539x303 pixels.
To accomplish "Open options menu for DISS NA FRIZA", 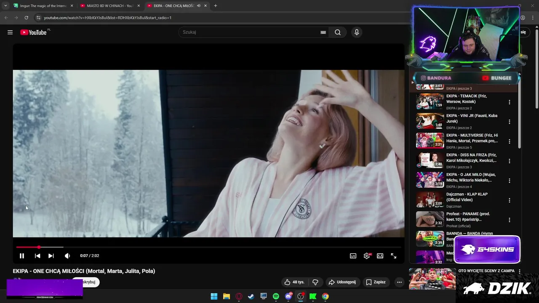I will 510,161.
